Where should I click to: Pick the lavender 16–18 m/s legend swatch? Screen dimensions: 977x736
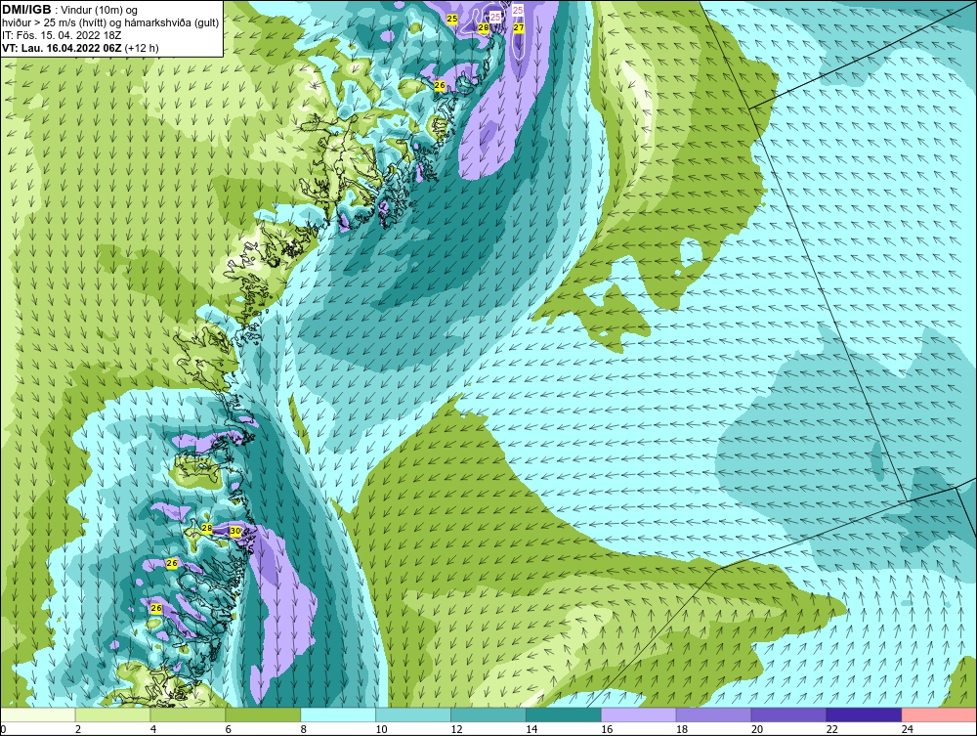point(639,714)
